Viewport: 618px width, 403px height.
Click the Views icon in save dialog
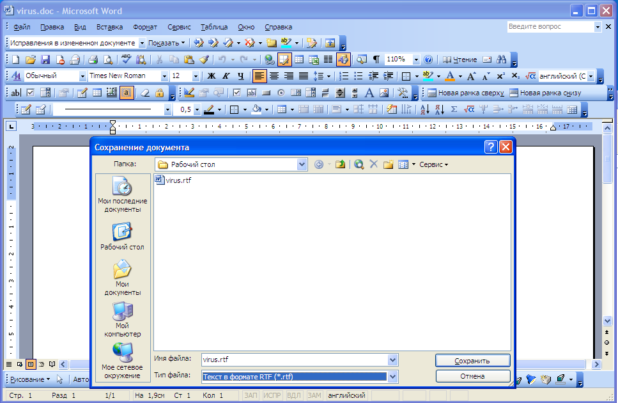[x=403, y=164]
